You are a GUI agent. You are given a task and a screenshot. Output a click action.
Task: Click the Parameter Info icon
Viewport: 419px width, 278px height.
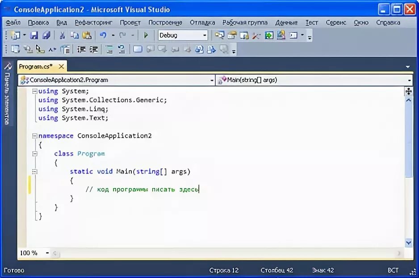coord(28,49)
